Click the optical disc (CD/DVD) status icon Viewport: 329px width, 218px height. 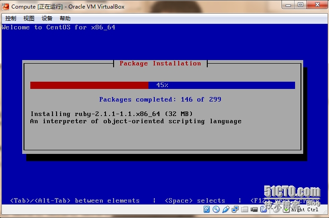click(216, 209)
